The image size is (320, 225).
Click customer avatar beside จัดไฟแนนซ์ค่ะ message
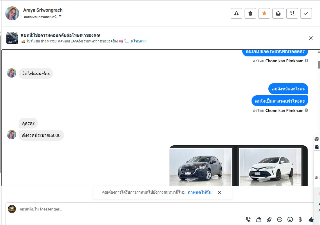click(x=12, y=73)
